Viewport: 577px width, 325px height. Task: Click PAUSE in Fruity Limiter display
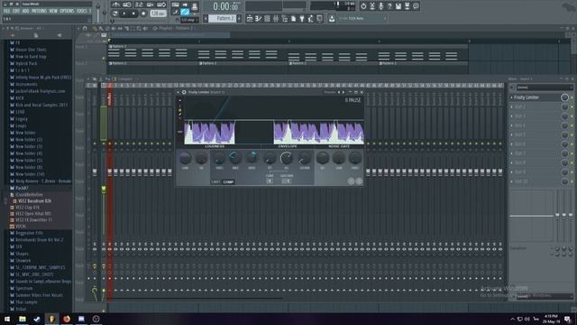(354, 100)
